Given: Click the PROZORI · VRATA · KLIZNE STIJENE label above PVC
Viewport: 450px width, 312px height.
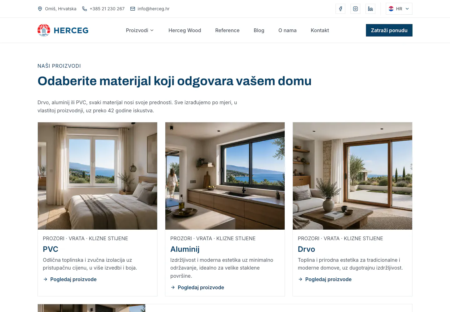Looking at the screenshot, I should coord(85,238).
